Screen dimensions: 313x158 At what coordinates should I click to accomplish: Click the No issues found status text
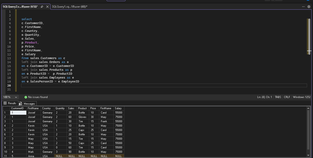(x=38, y=97)
